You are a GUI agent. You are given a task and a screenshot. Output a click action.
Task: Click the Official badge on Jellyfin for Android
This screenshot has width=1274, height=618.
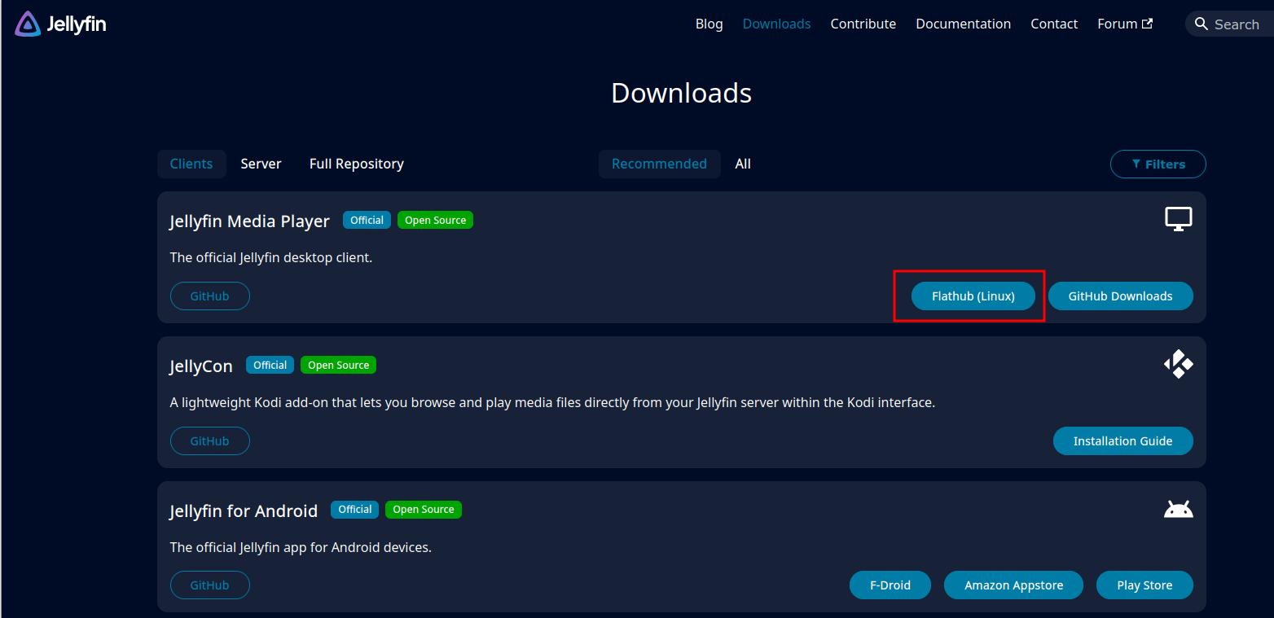click(354, 509)
